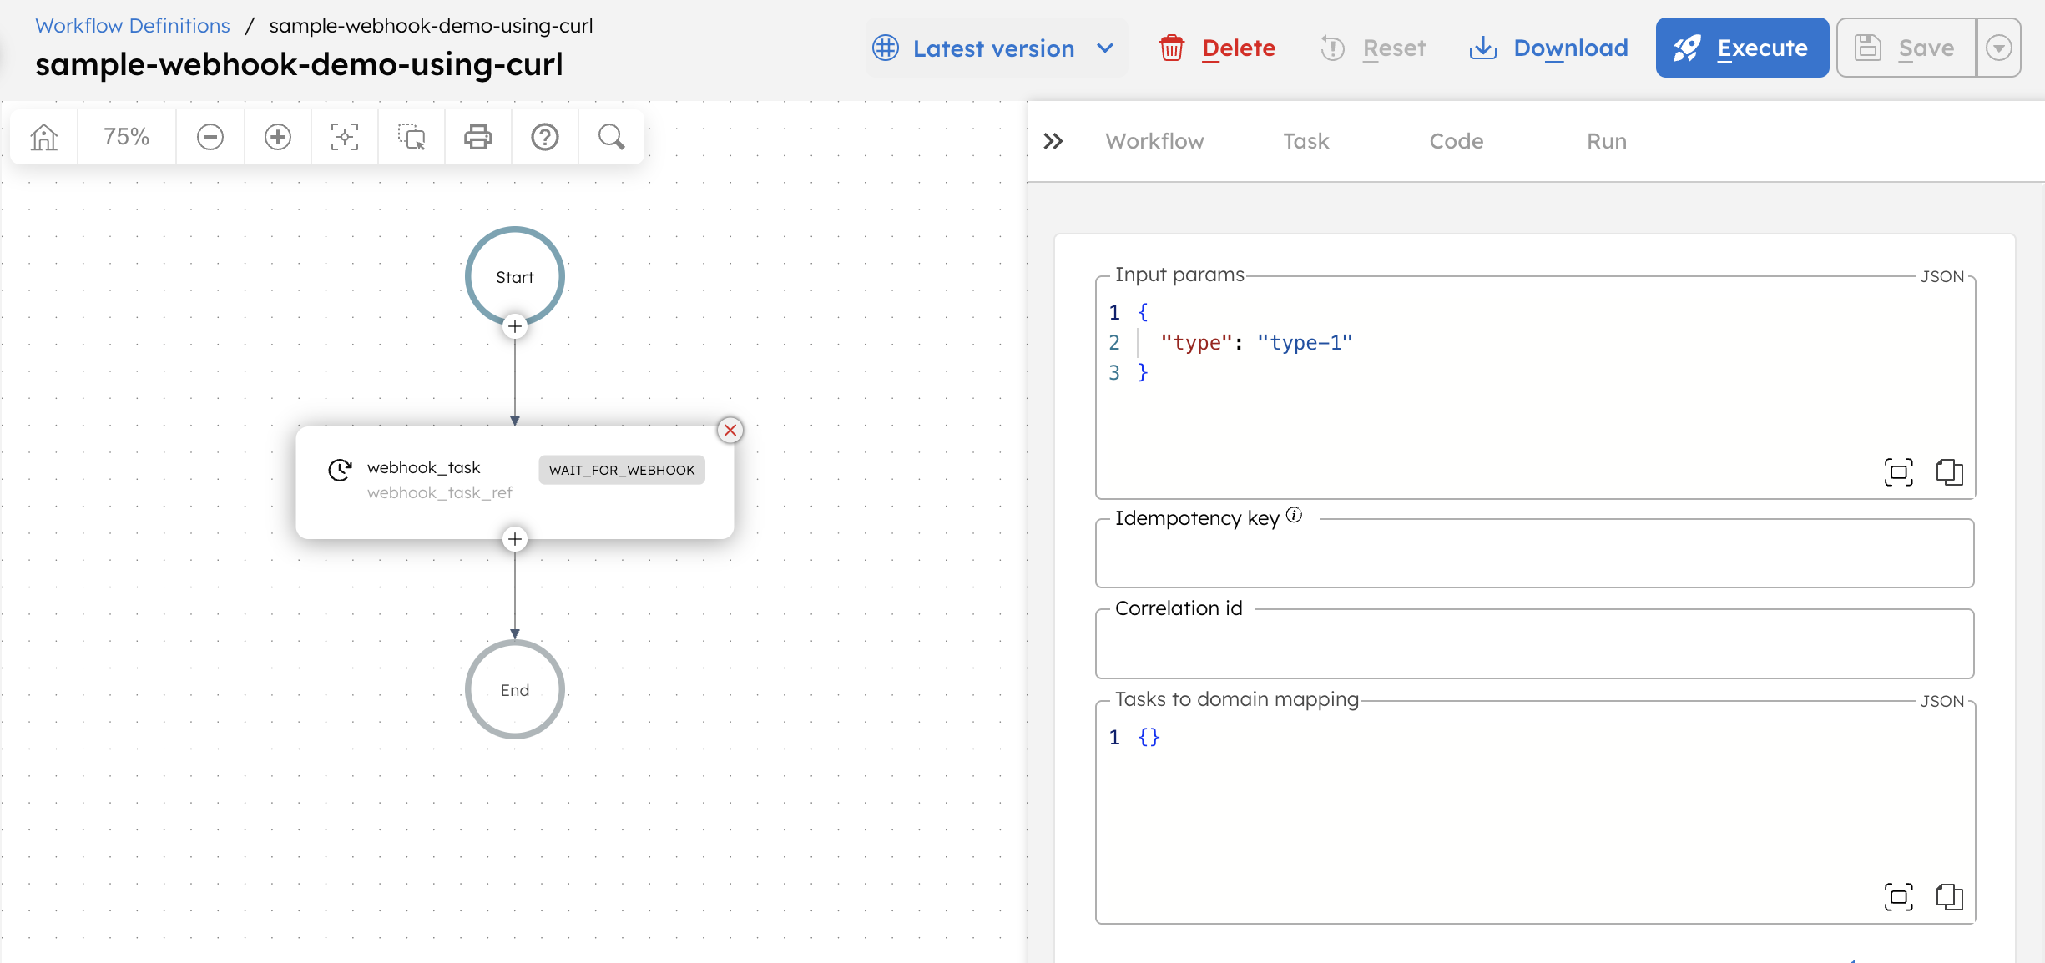Zoom out with the minus circle icon
This screenshot has height=963, width=2045.
click(x=210, y=137)
